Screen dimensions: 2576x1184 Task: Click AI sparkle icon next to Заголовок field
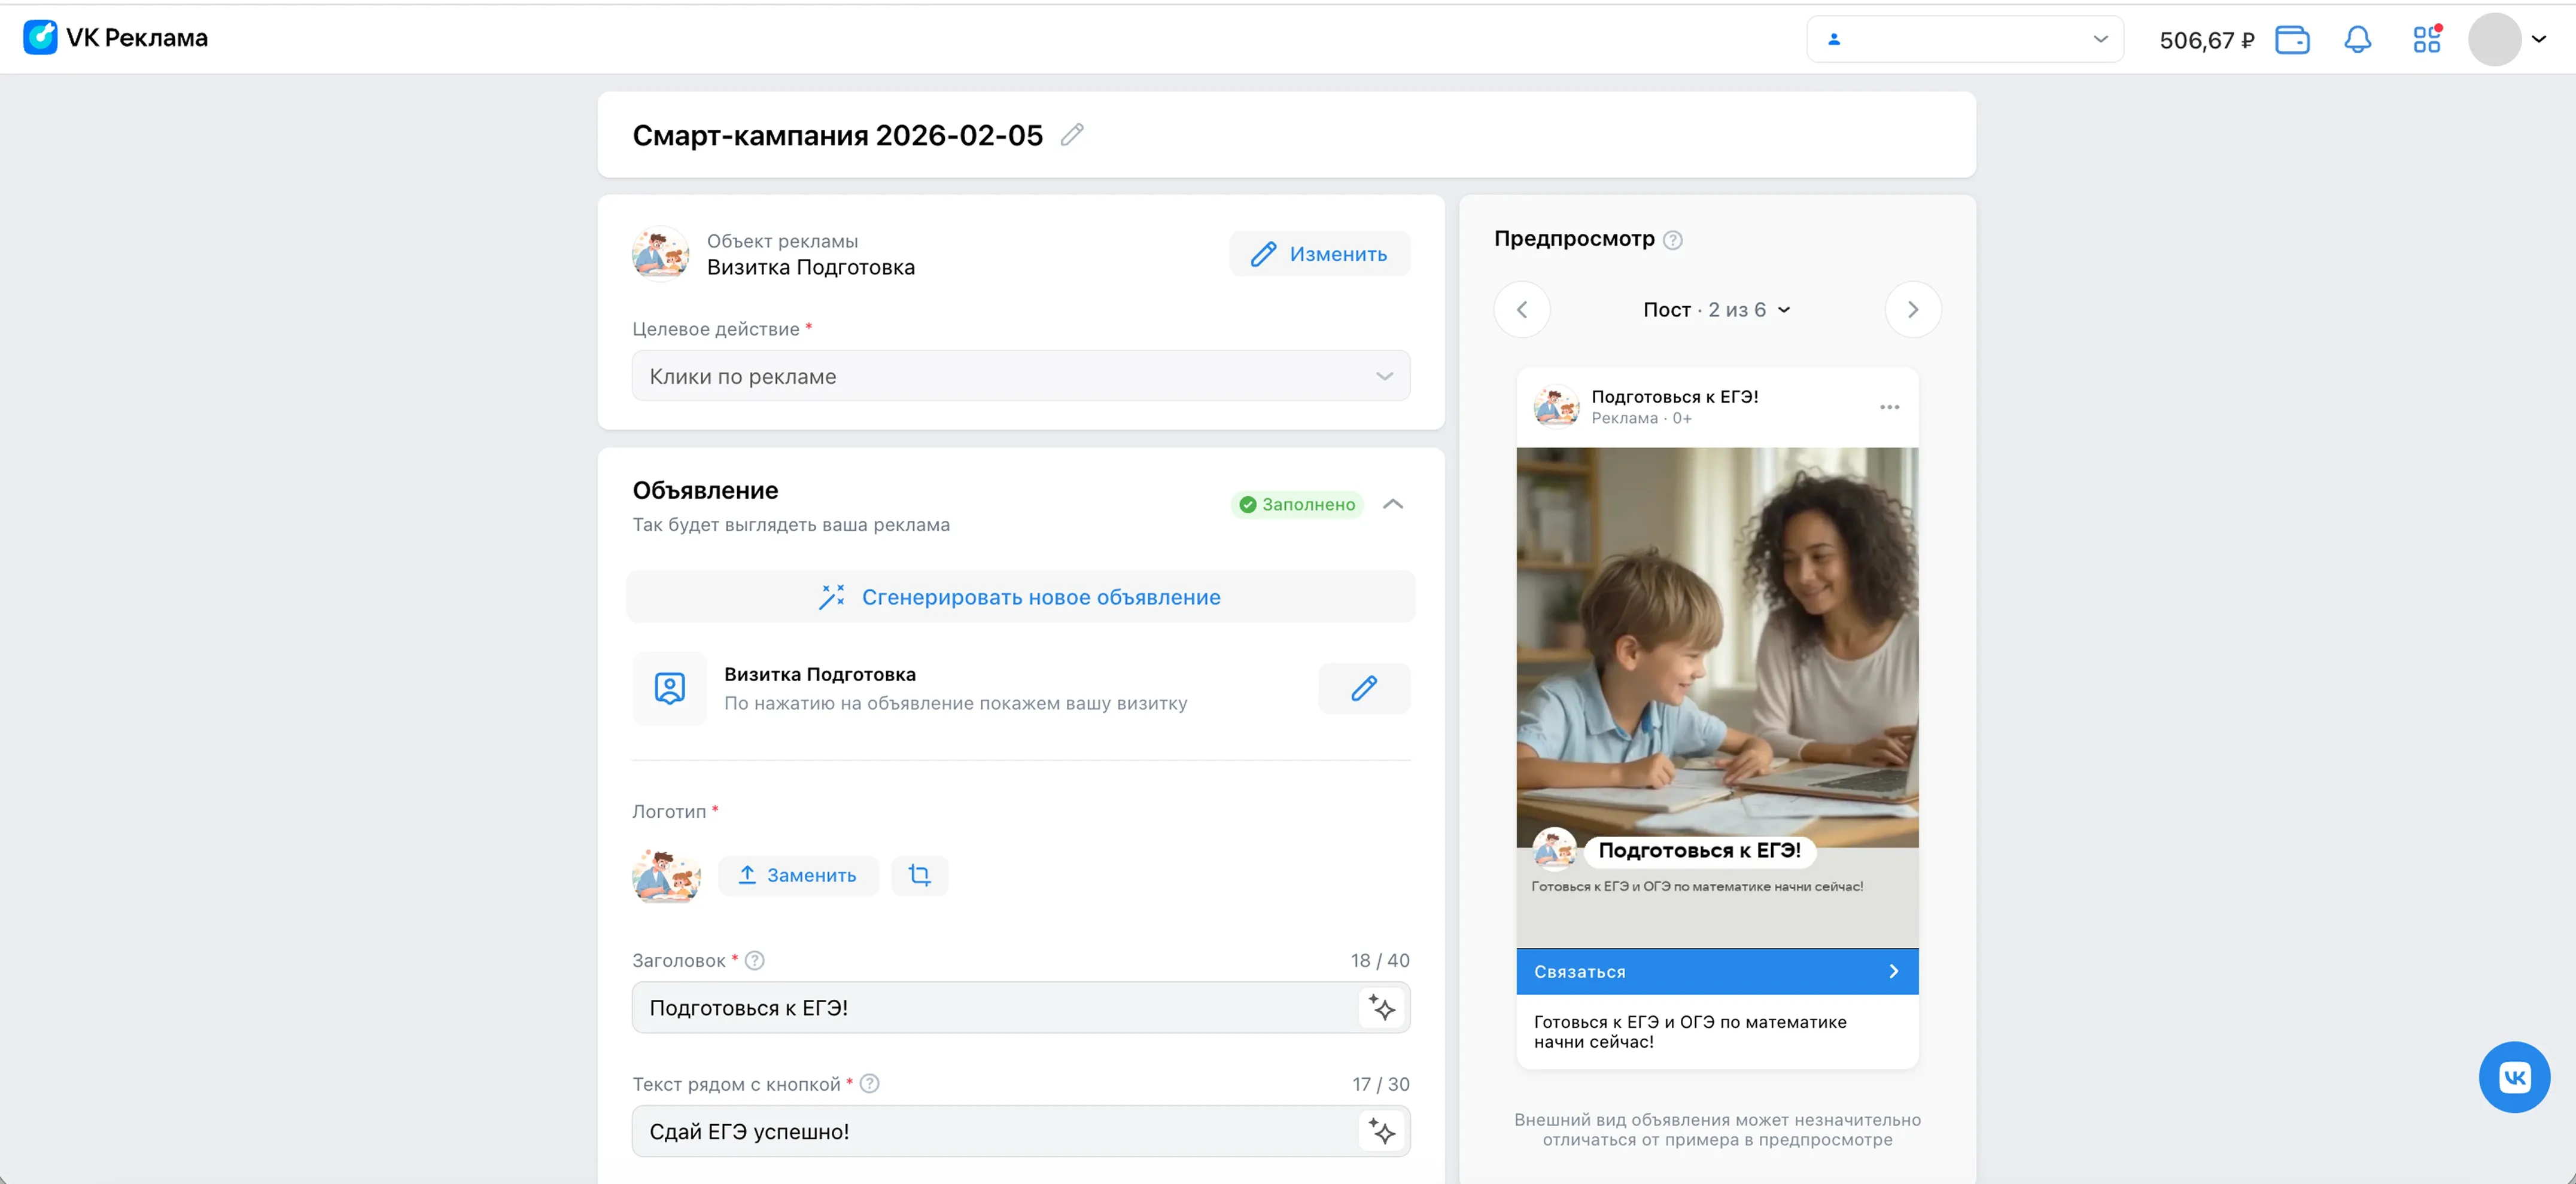click(x=1382, y=1007)
